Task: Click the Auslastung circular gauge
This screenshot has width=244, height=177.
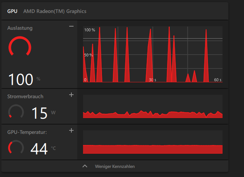Action: tap(20, 46)
